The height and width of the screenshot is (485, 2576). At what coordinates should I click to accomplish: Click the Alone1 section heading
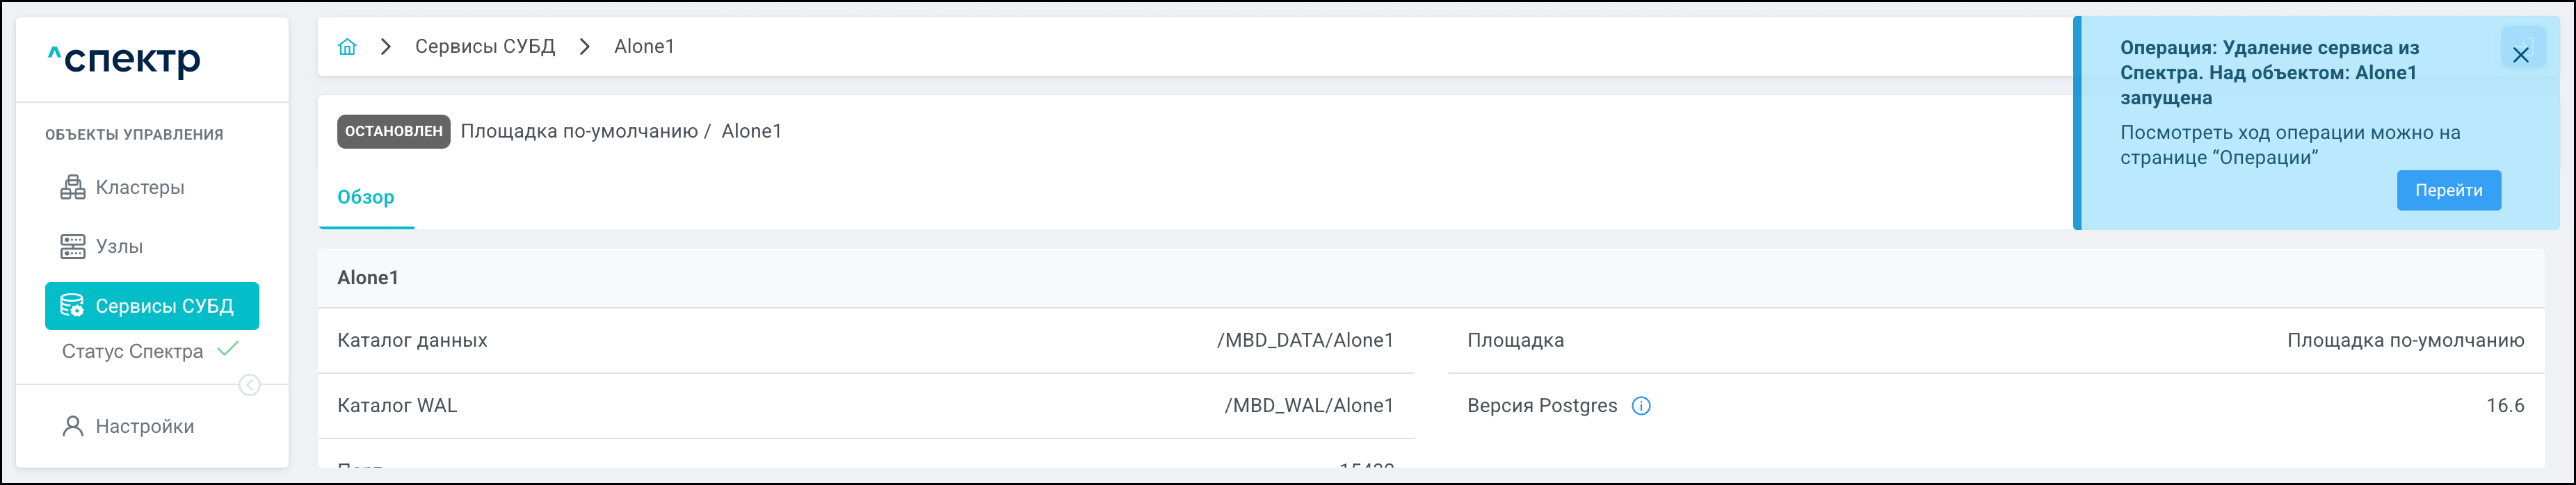coord(368,278)
